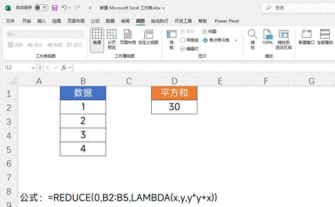Undo the last action
This screenshot has height=207, width=335.
[x=64, y=8]
